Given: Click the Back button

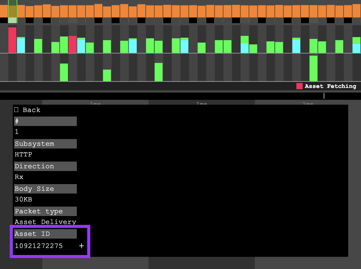Looking at the screenshot, I should 27,110.
